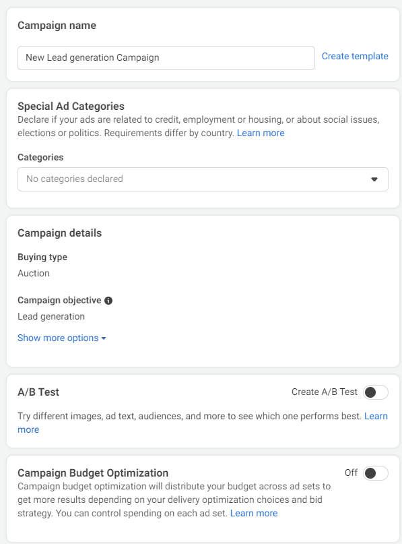The height and width of the screenshot is (544, 402).
Task: Click the Categories label
Action: 40,158
